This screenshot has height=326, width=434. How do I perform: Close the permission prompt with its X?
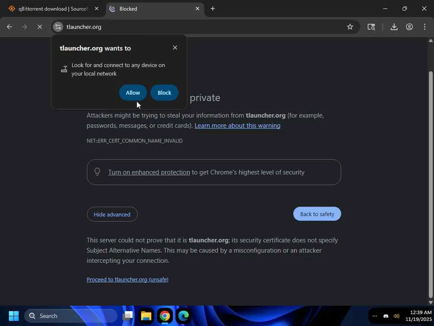pyautogui.click(x=175, y=48)
